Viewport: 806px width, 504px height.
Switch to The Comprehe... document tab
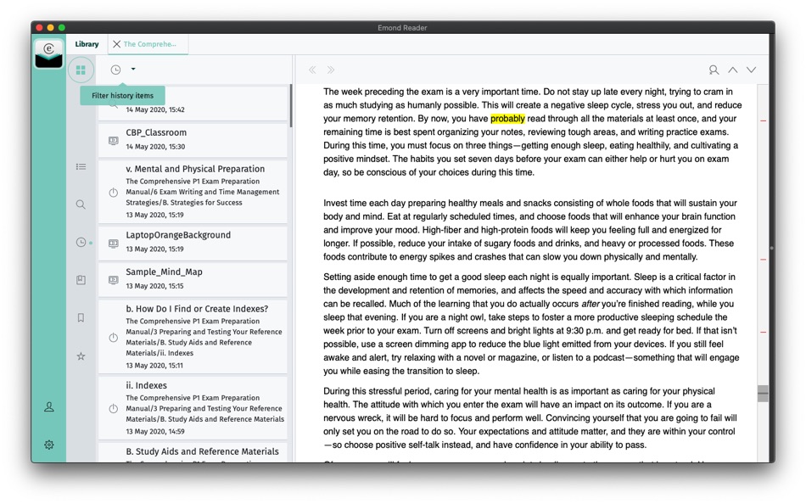(x=149, y=44)
